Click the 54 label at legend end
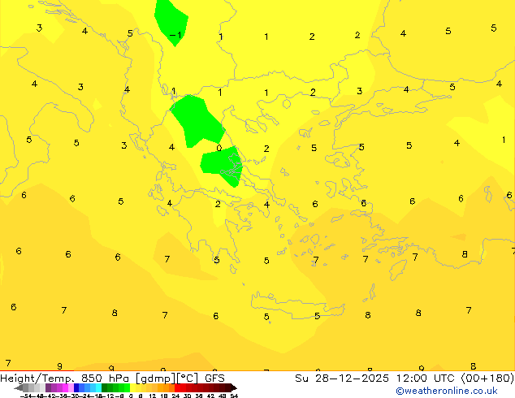 tap(235, 396)
